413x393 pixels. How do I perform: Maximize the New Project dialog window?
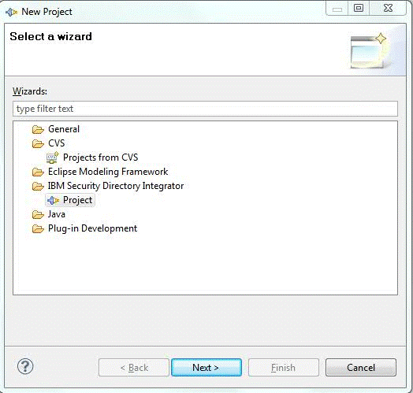(358, 8)
